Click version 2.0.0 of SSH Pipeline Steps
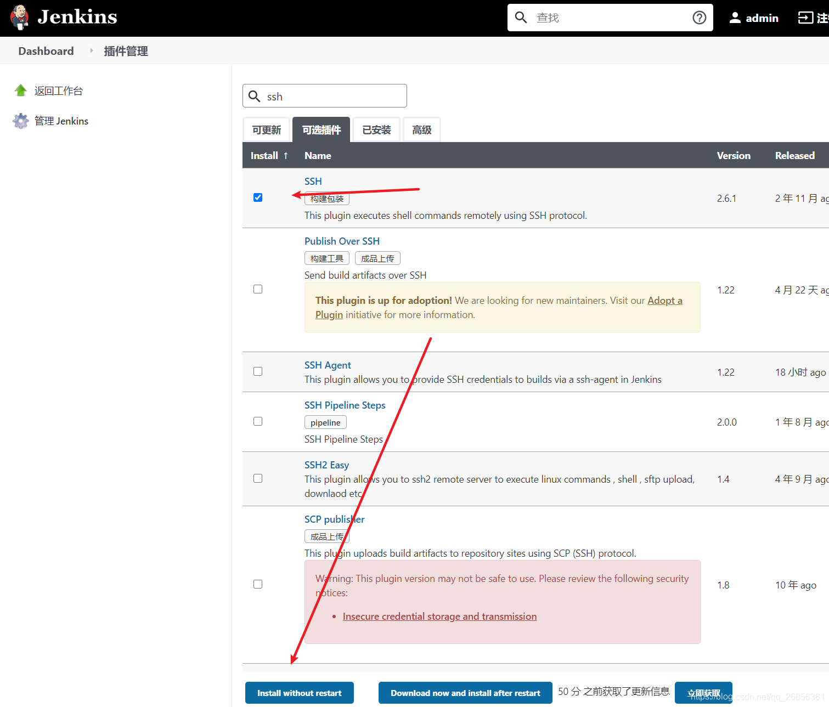 click(726, 422)
